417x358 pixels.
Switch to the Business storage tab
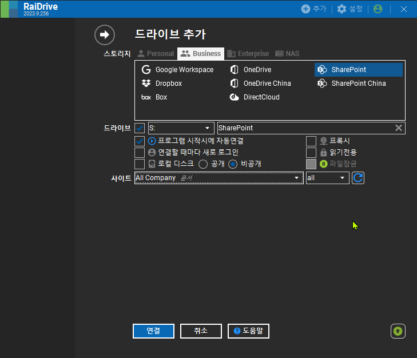[201, 54]
